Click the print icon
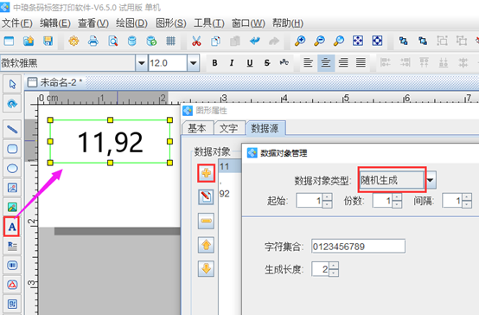 click(93, 41)
